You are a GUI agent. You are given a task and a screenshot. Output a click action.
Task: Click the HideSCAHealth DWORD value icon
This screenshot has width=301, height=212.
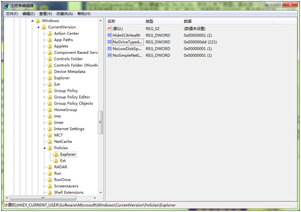pos(110,35)
